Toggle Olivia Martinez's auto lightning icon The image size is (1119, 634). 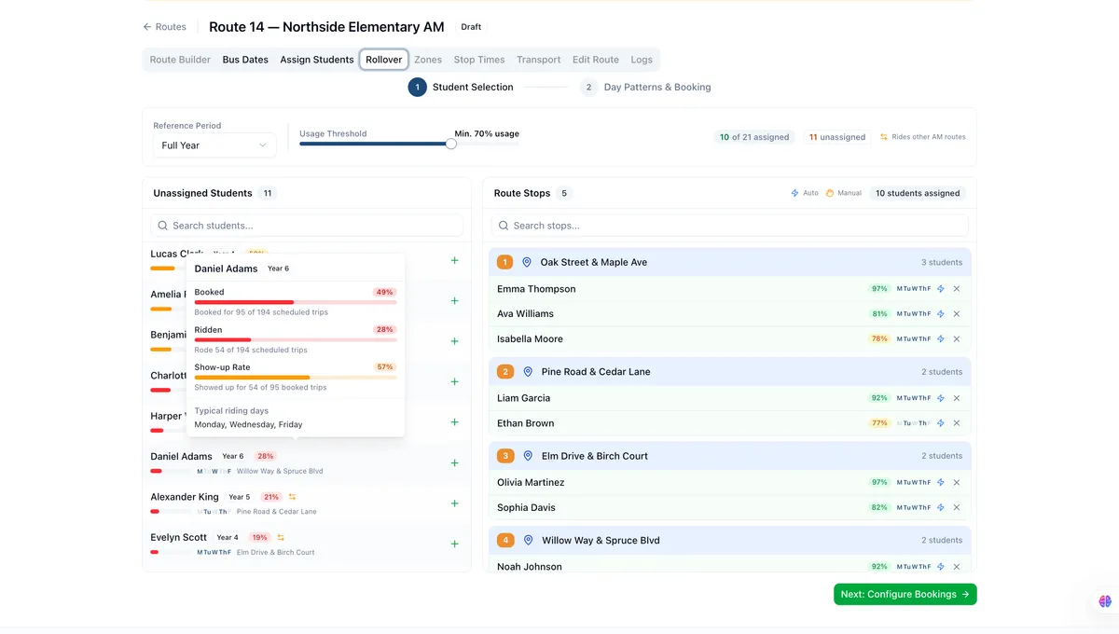click(x=941, y=483)
